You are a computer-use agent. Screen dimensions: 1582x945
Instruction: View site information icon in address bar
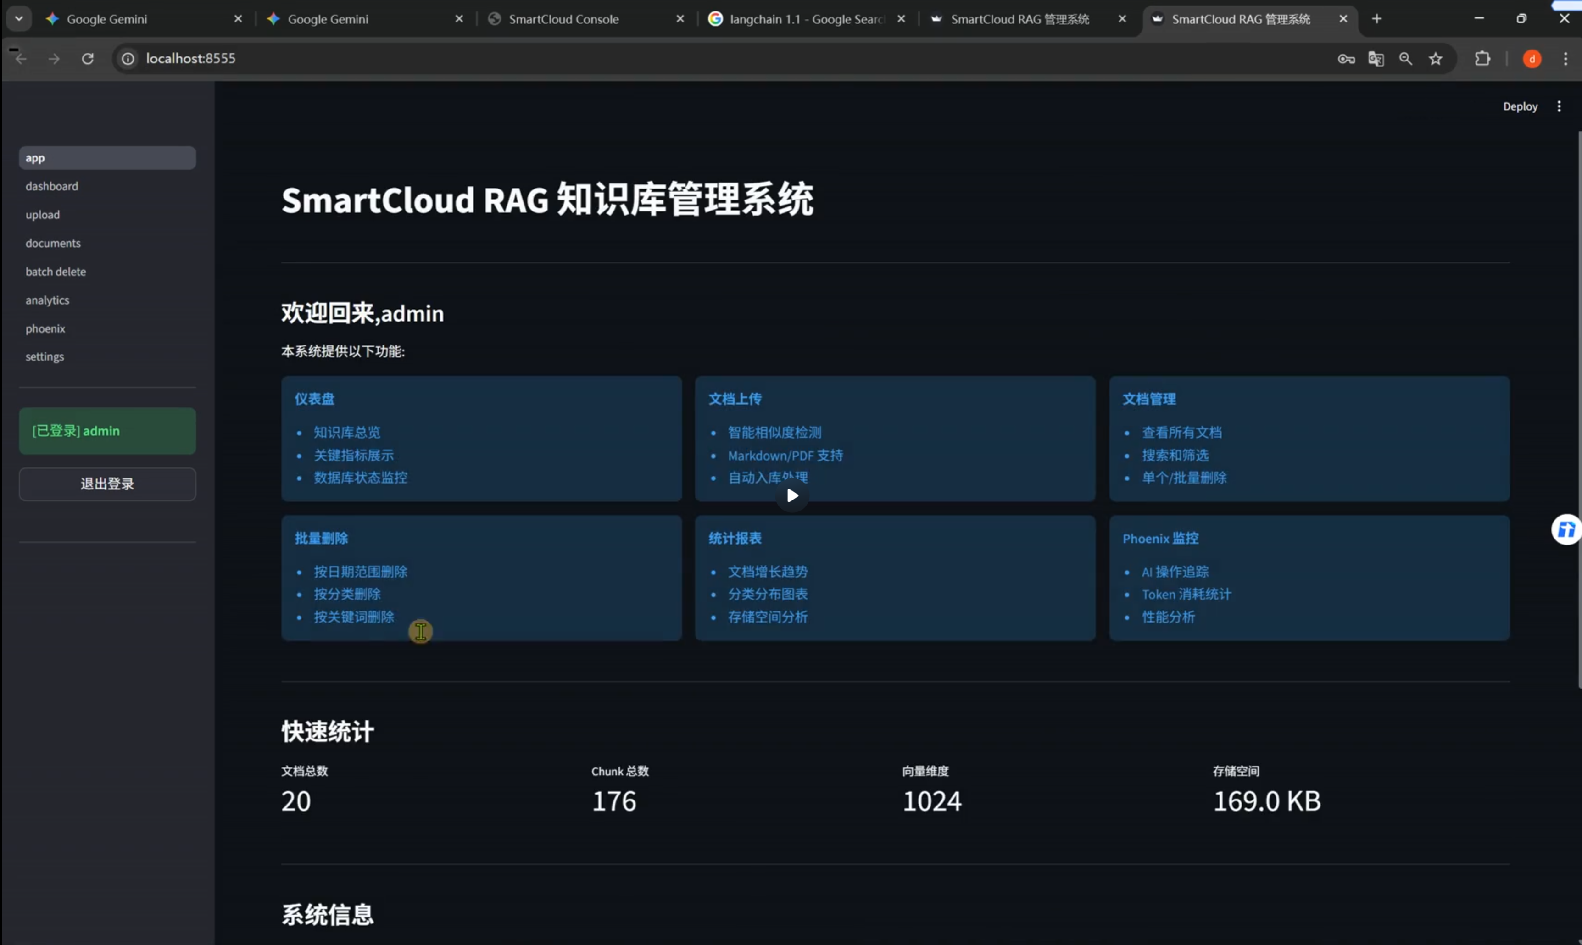(128, 59)
